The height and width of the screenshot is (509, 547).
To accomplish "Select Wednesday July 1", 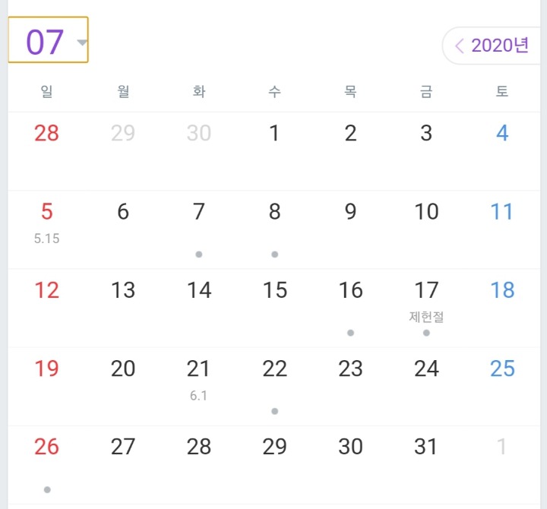I will click(274, 134).
